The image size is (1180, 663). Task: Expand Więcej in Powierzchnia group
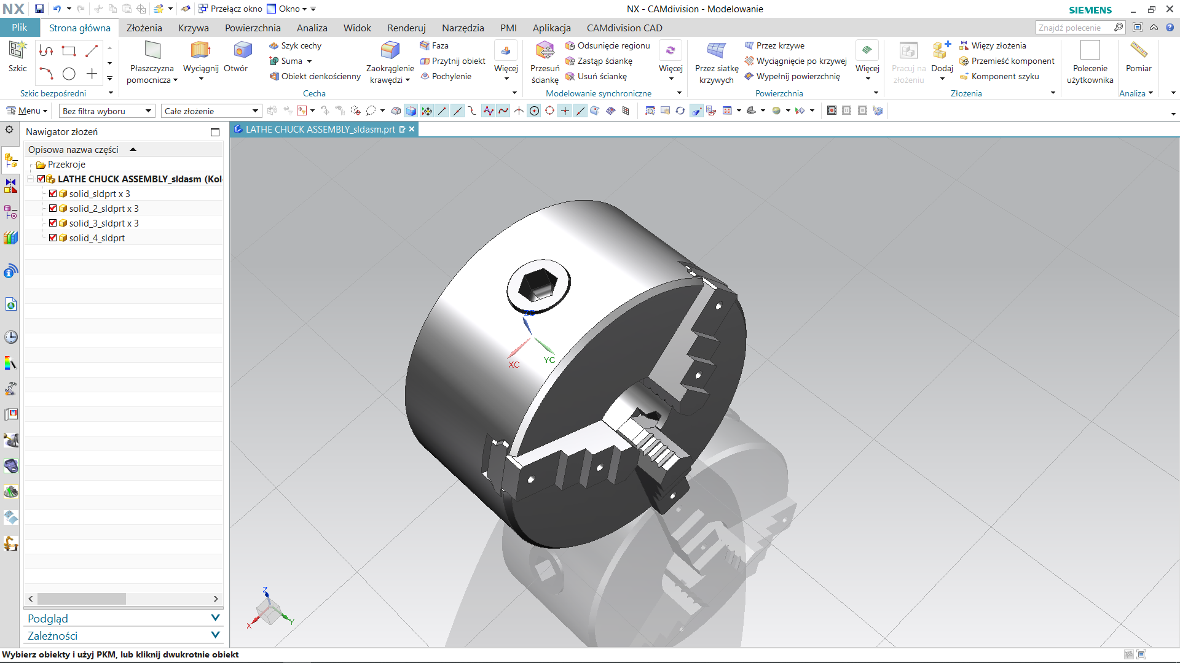click(867, 61)
